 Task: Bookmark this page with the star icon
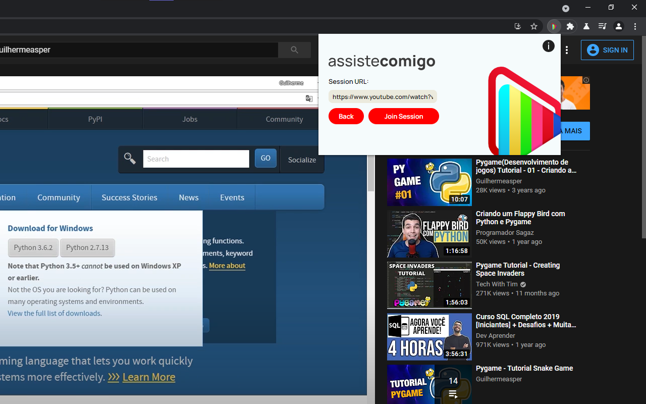pyautogui.click(x=534, y=26)
